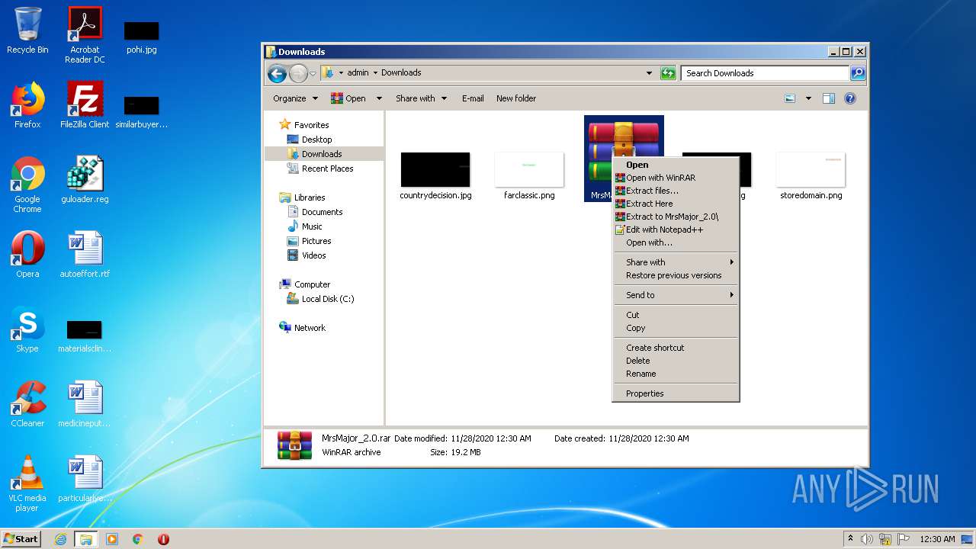Open Properties from context menu
Screen dimensions: 976x549
[676, 393]
